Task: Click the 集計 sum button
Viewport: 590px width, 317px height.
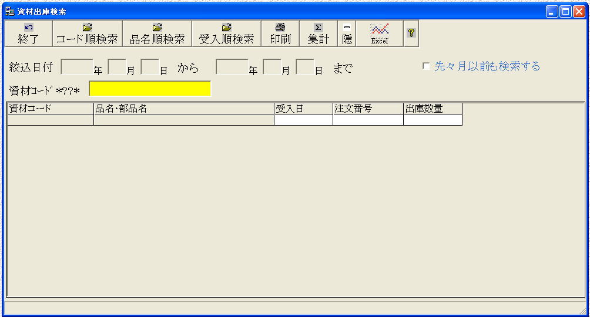Action: click(x=319, y=34)
